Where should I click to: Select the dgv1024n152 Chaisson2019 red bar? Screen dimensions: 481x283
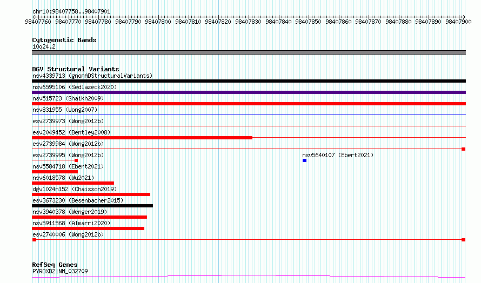coord(91,194)
